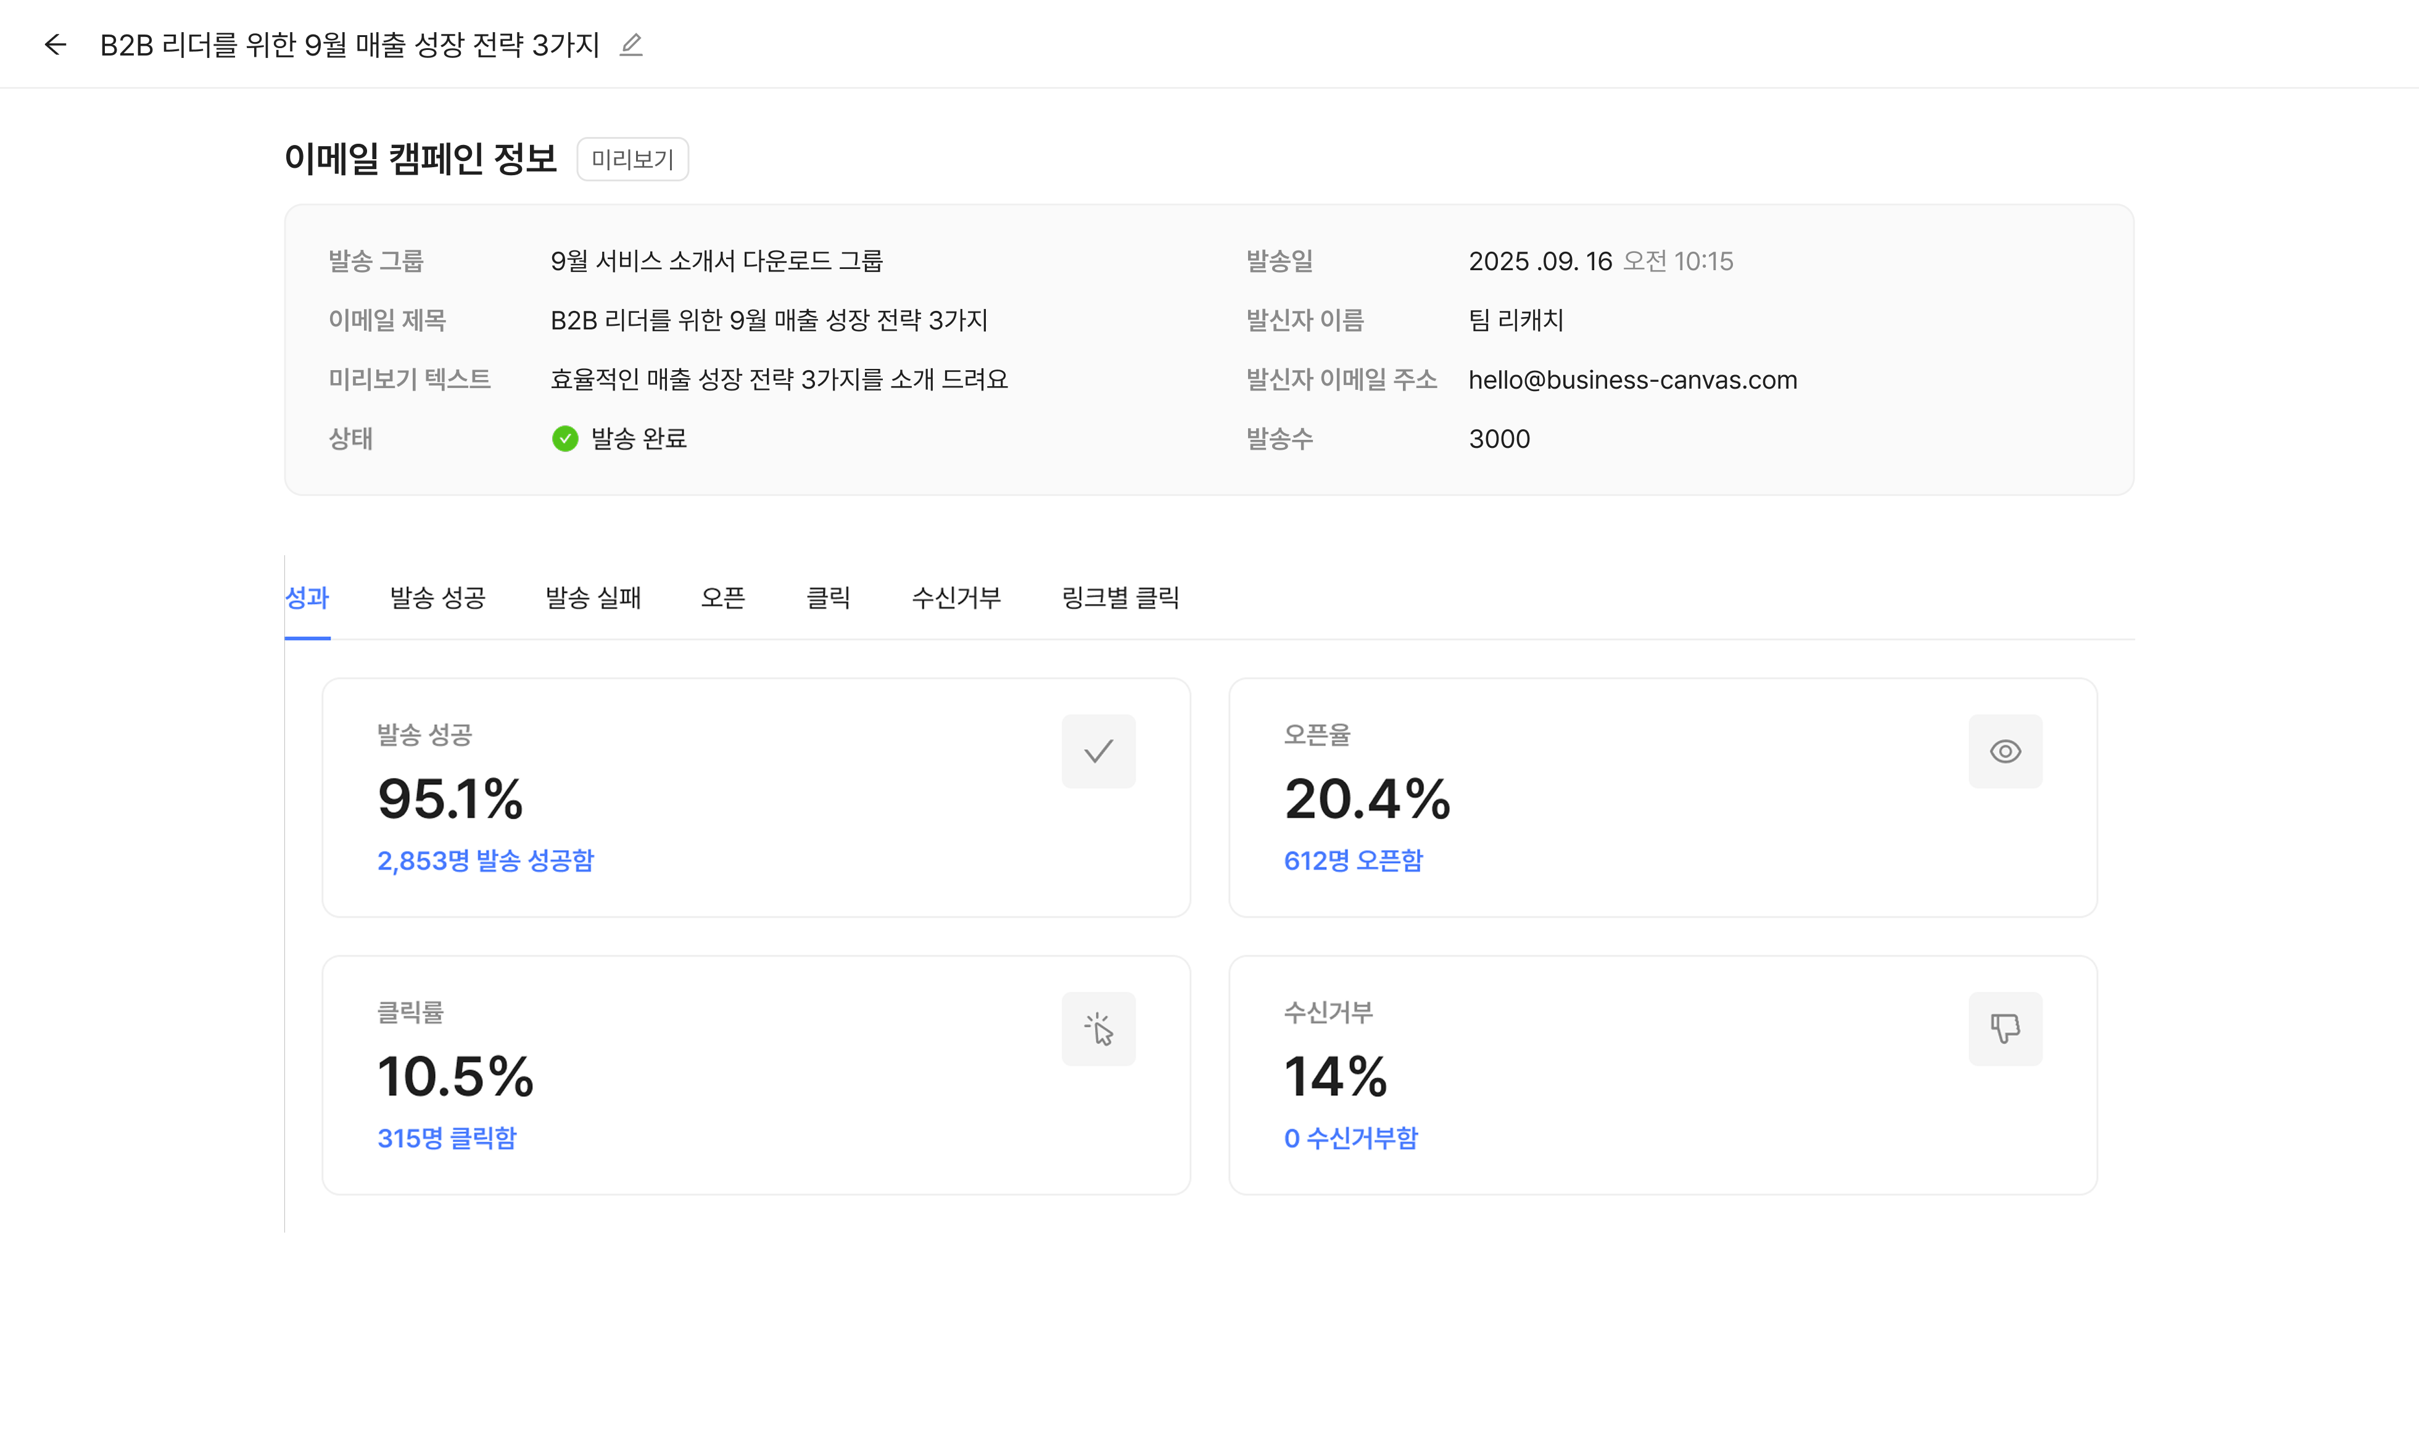Open the 315명 클릭함 link

(x=447, y=1138)
